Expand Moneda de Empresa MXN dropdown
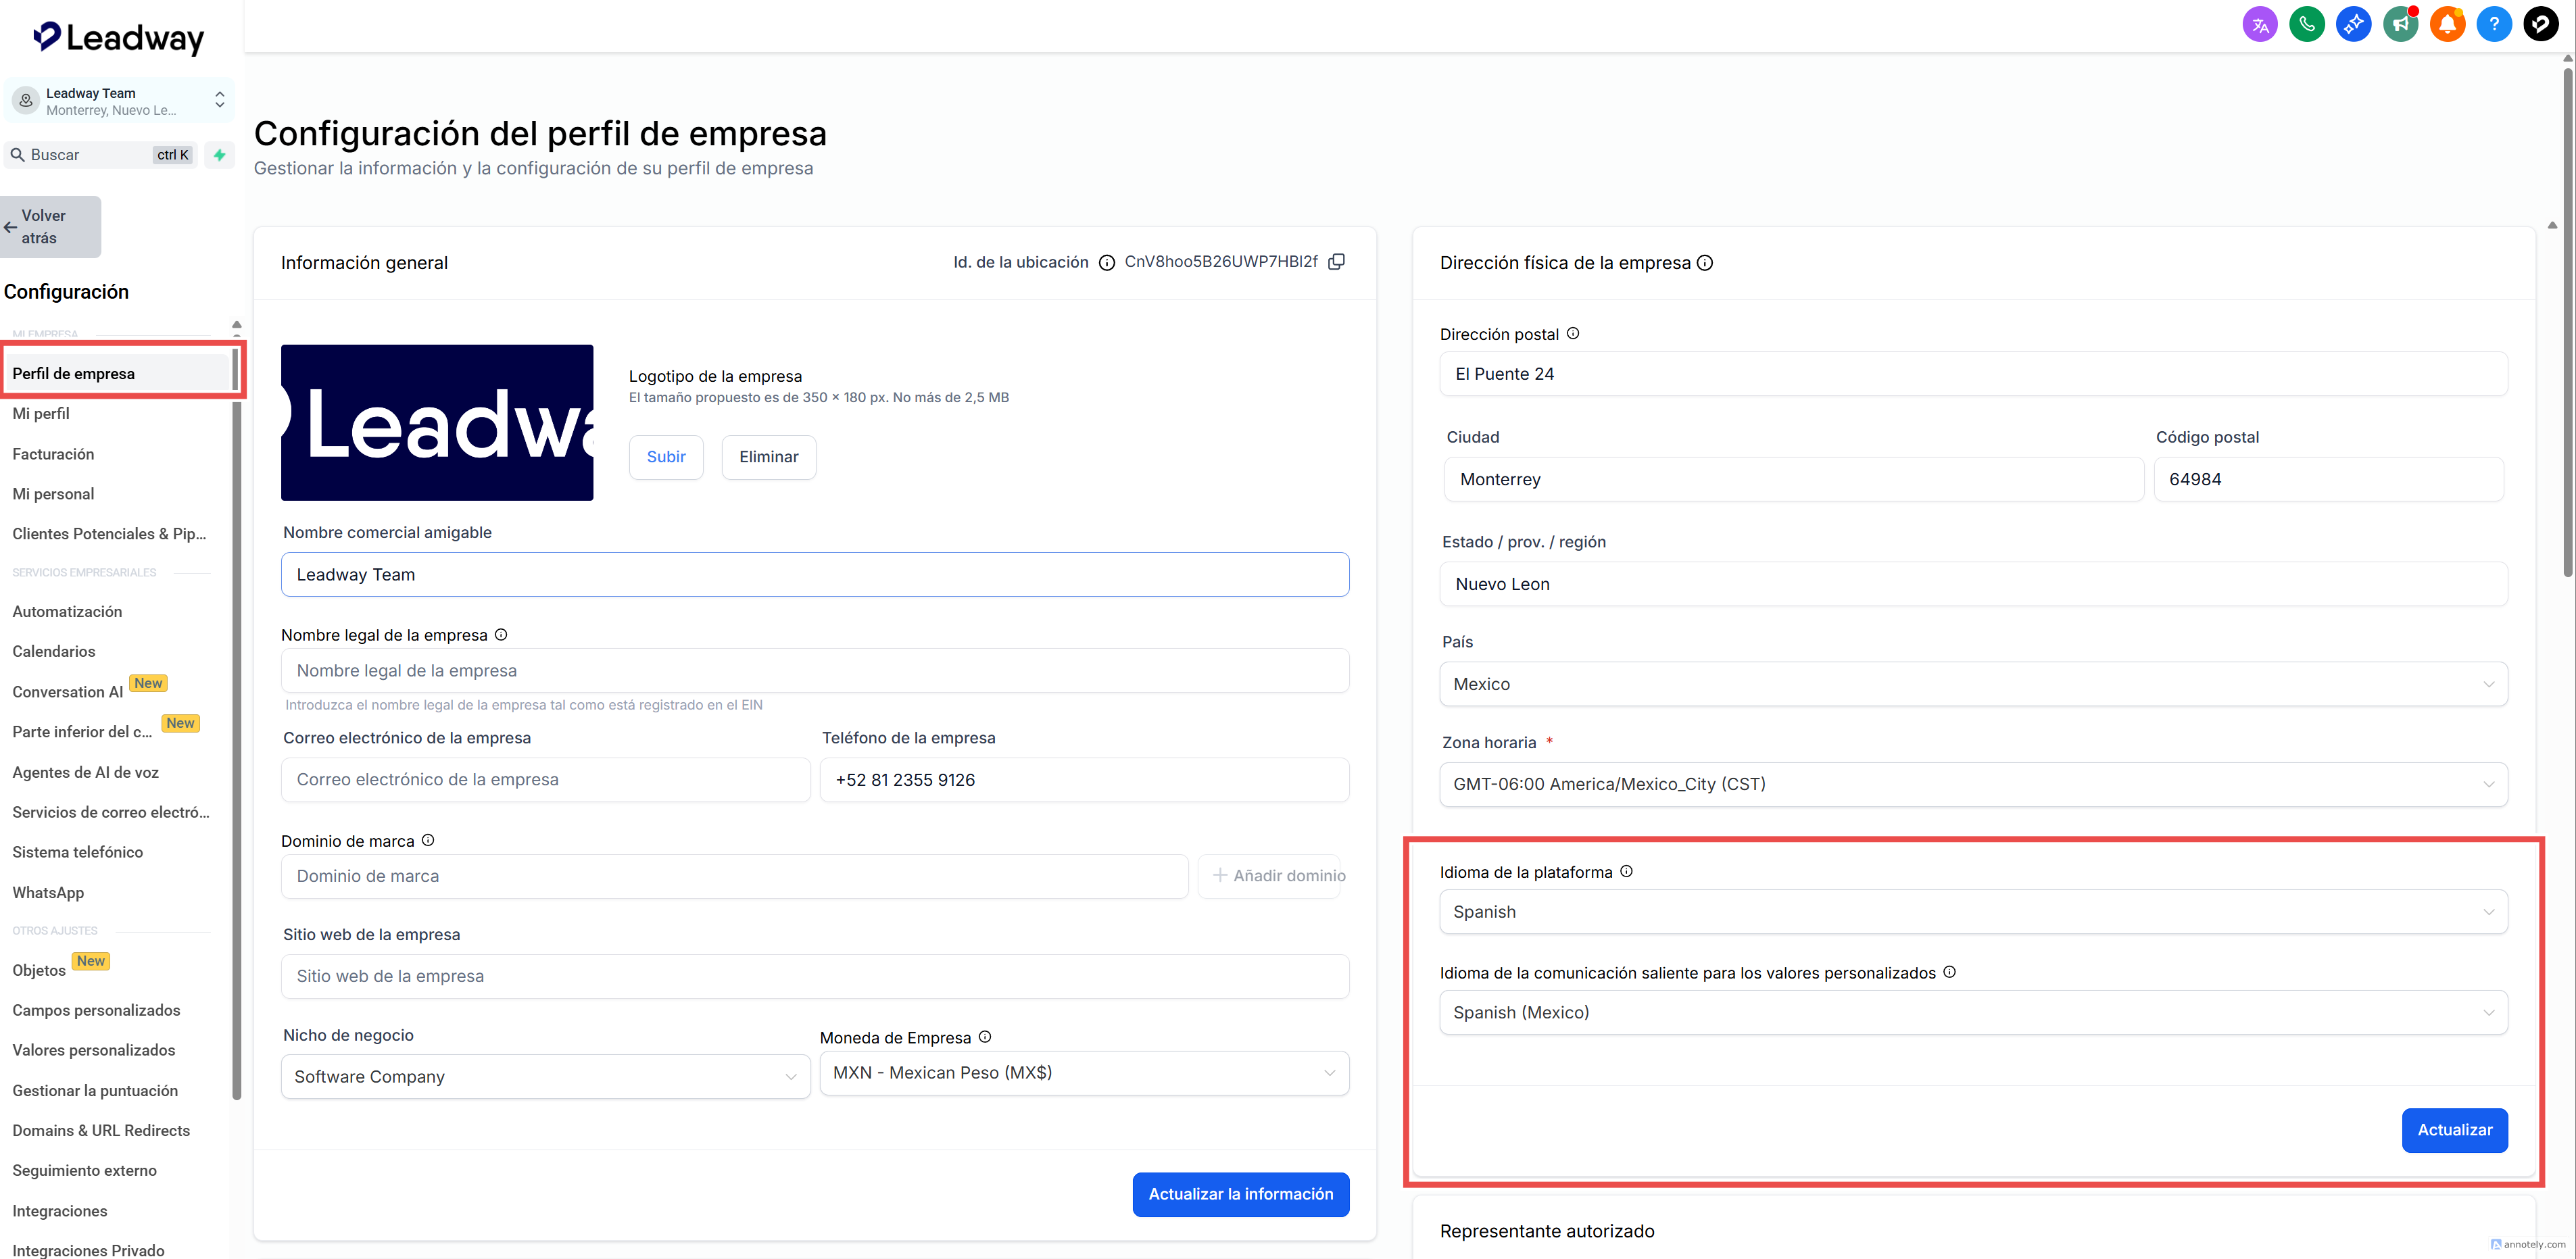This screenshot has height=1259, width=2576. point(1084,1073)
